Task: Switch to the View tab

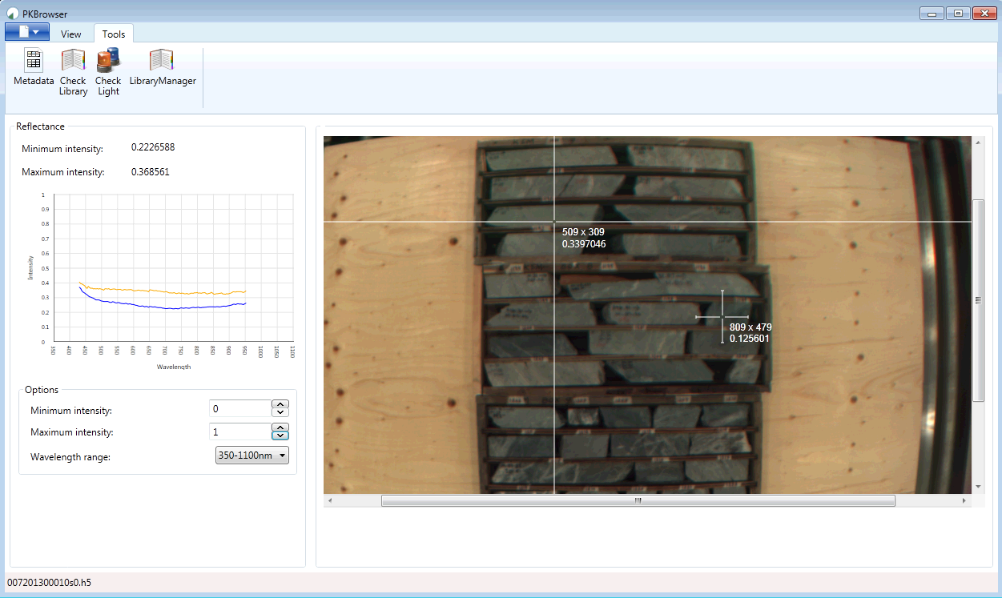Action: 71,34
